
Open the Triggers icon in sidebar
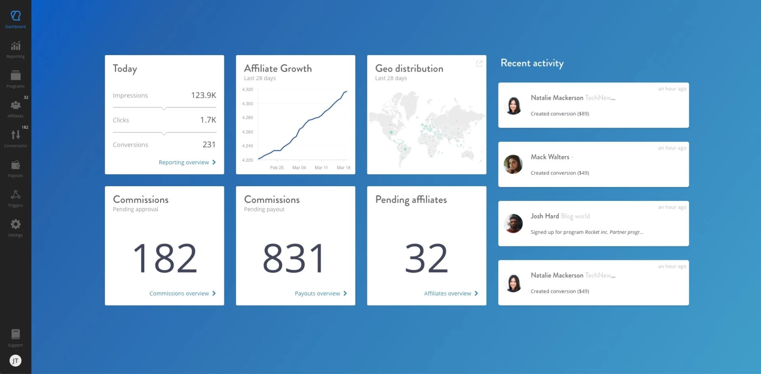15,195
